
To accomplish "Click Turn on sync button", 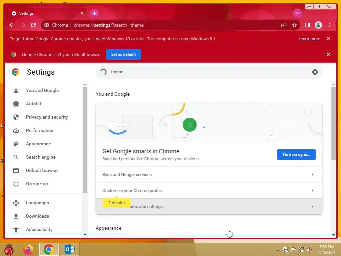I will (296, 155).
